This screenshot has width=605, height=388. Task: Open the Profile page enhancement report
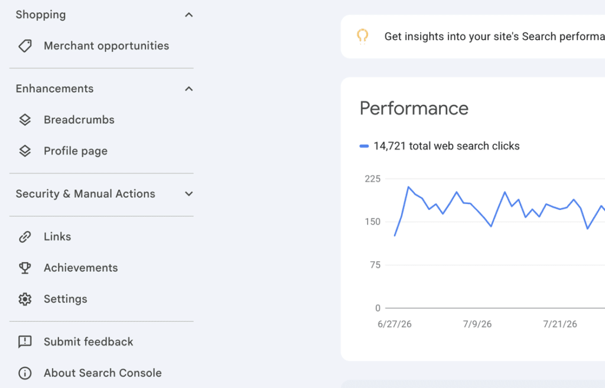point(102,151)
